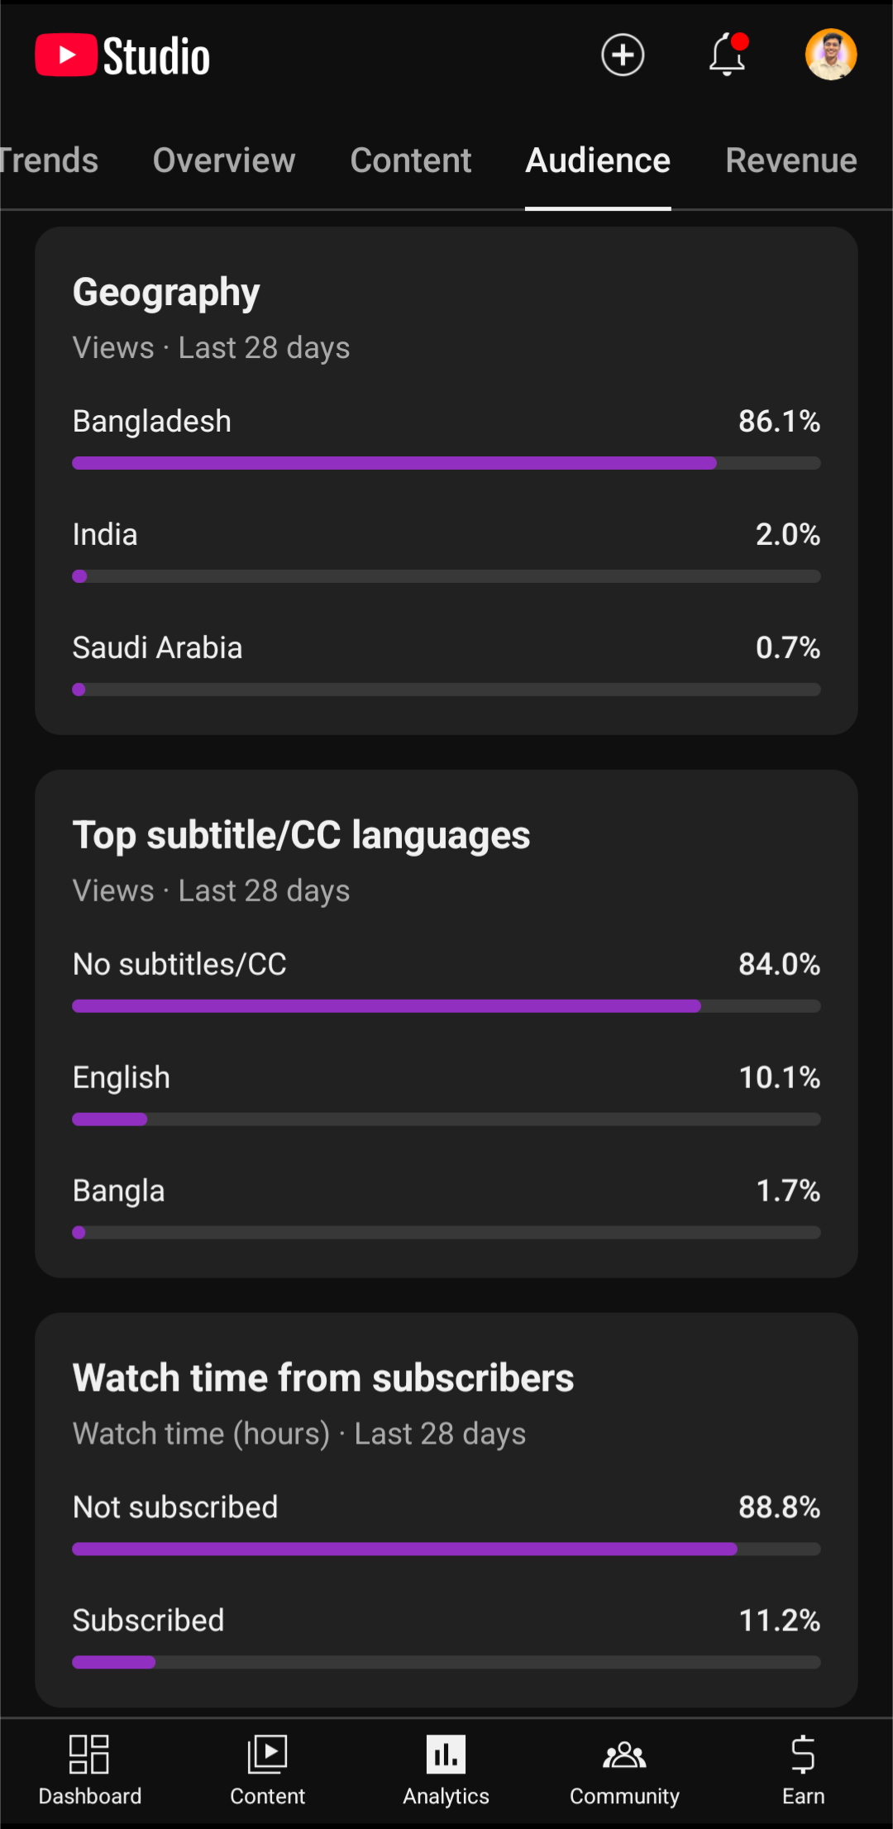Switch to the Revenue tab
Image resolution: width=893 pixels, height=1829 pixels.
tap(791, 160)
